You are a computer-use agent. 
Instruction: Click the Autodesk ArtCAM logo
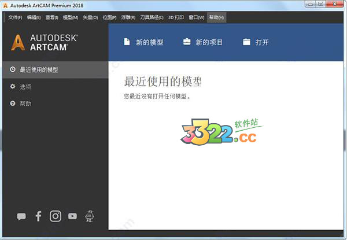tap(45, 42)
